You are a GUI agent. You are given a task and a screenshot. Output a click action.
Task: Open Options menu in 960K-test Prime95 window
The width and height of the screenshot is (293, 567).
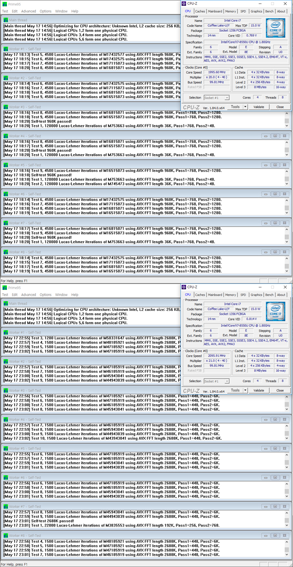click(x=45, y=11)
